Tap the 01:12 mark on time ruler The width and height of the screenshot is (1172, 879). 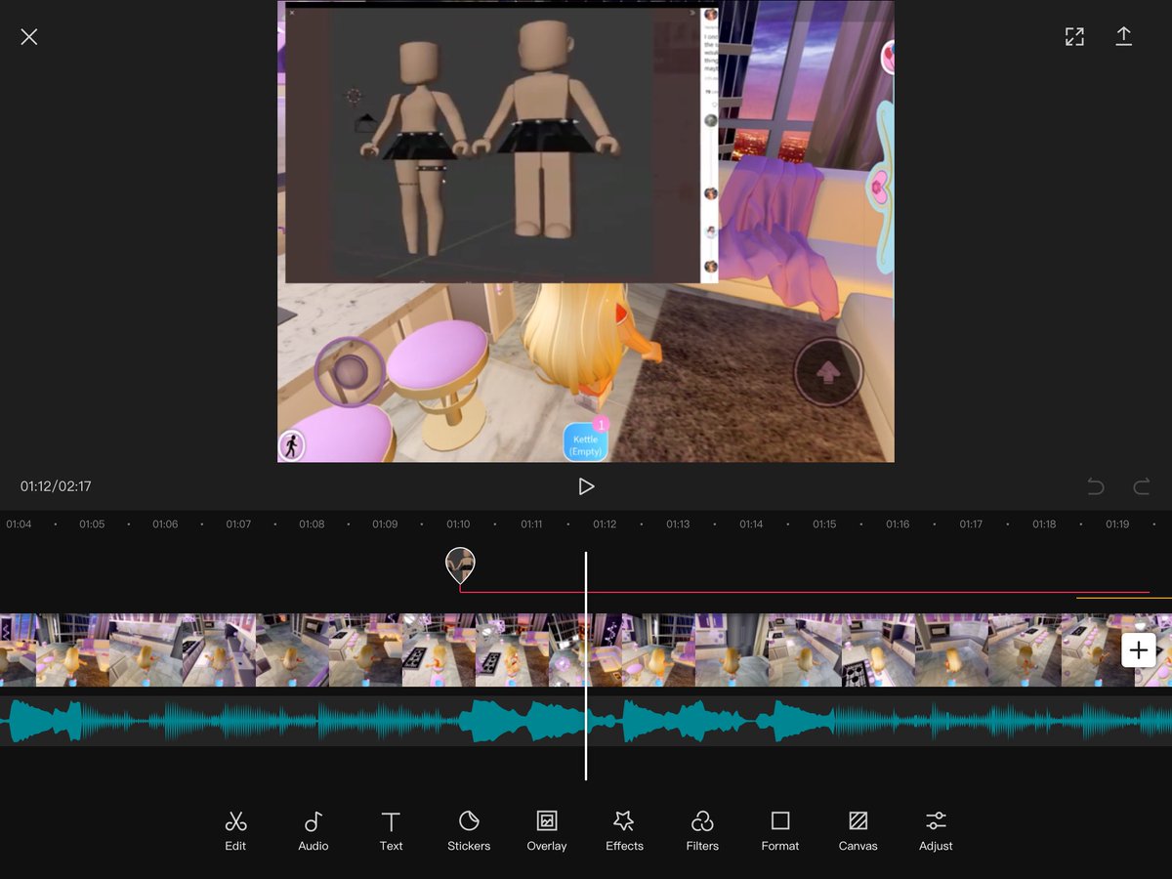coord(605,524)
